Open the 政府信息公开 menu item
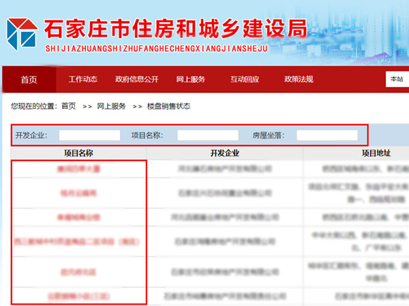409x306 pixels. pyautogui.click(x=137, y=79)
